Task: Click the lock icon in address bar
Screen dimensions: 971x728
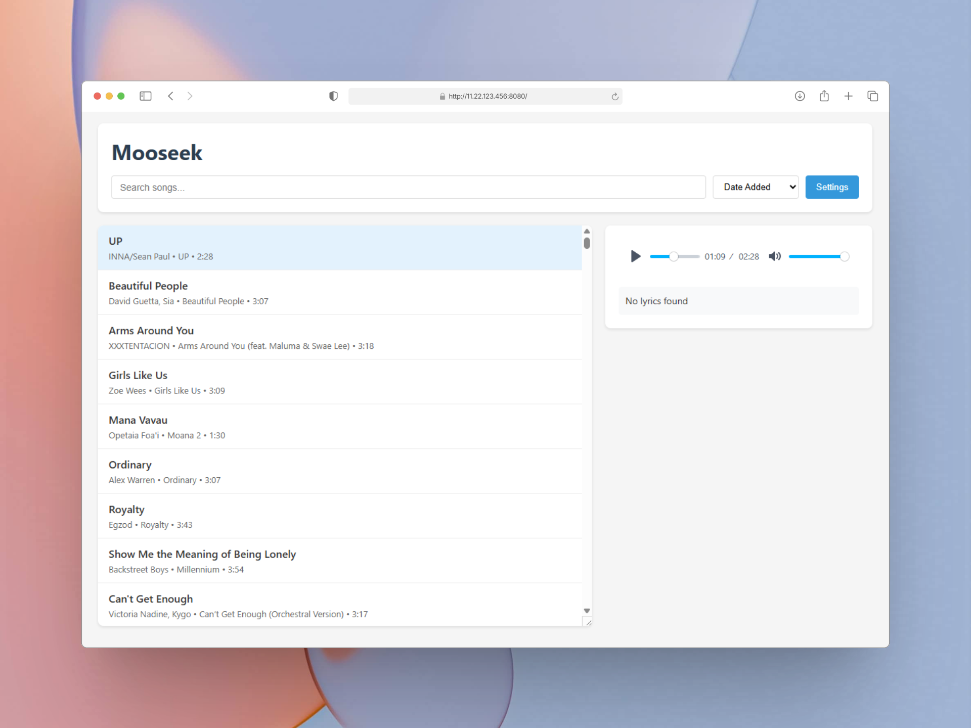Action: click(442, 96)
